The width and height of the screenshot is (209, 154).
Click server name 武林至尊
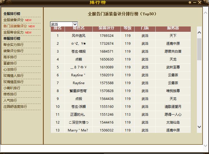pos(173,67)
